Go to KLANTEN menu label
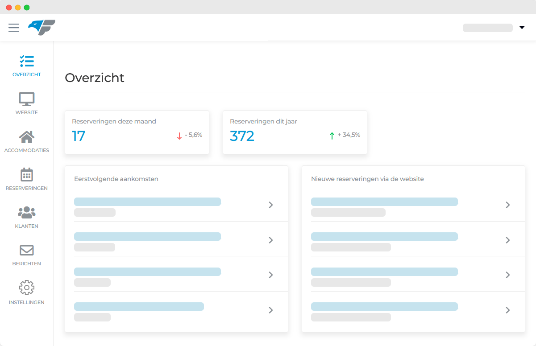 tap(27, 226)
